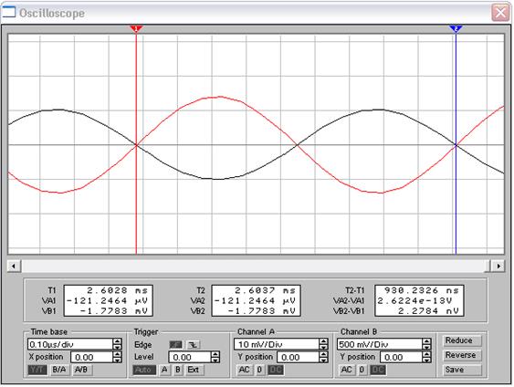
Task: Click the Reduce button
Action: (462, 340)
